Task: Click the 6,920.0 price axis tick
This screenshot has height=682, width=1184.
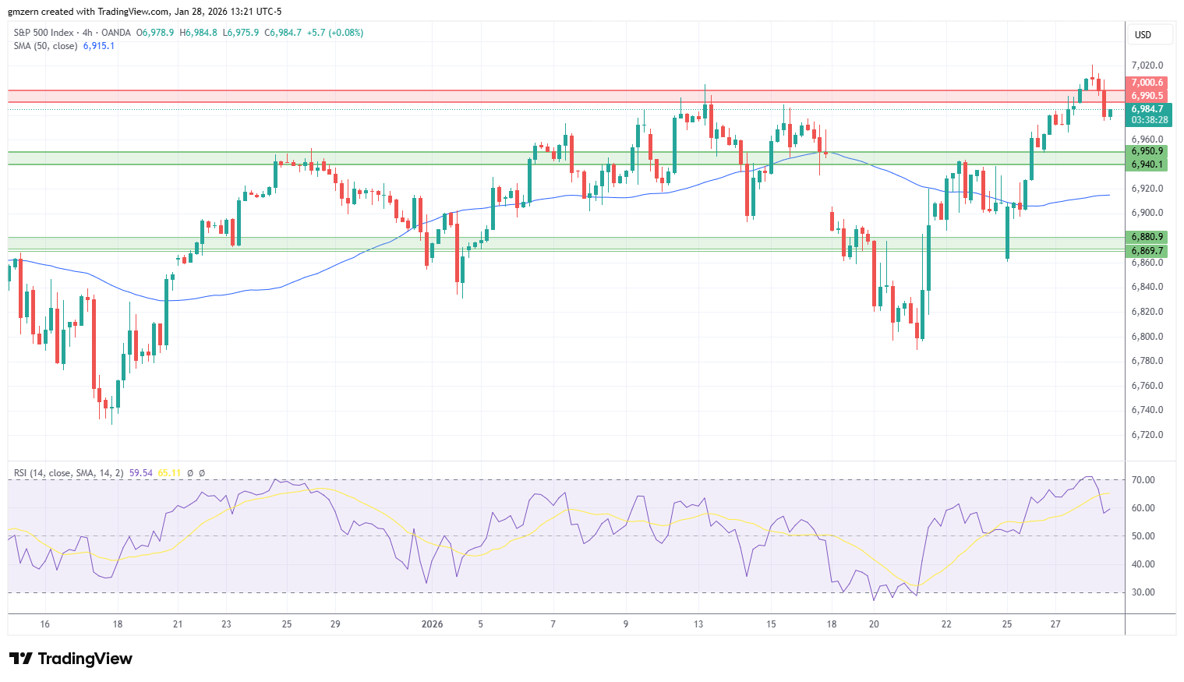Action: coord(1147,189)
